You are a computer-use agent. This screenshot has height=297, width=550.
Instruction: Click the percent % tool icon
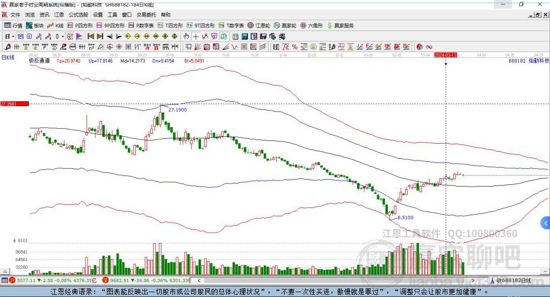tap(295, 47)
